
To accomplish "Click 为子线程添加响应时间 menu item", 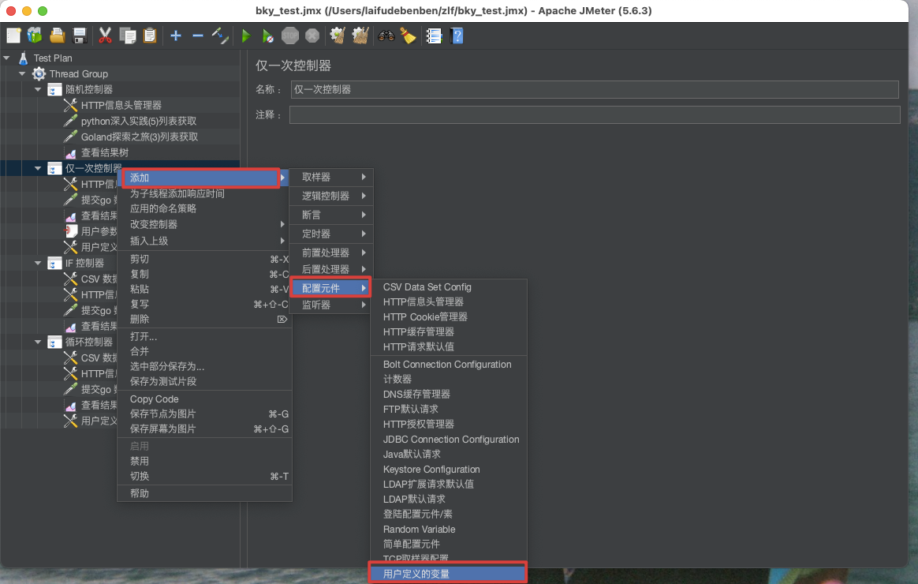I will [x=177, y=193].
